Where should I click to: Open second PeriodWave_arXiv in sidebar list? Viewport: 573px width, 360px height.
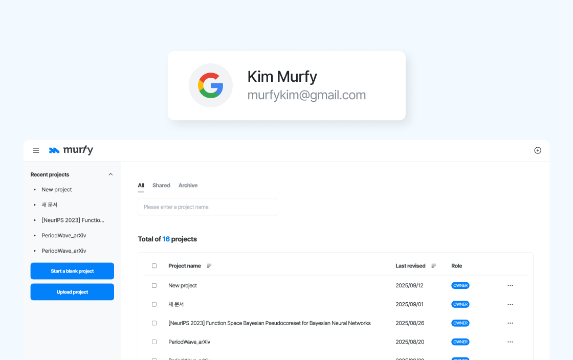coord(64,251)
